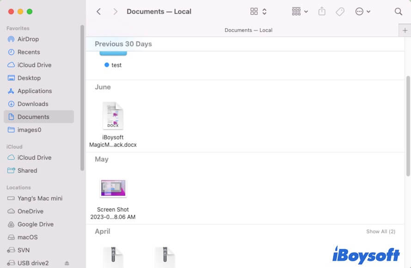Viewport: 411px width, 268px height.
Task: Eject the USB drive2 volume
Action: coord(67,263)
